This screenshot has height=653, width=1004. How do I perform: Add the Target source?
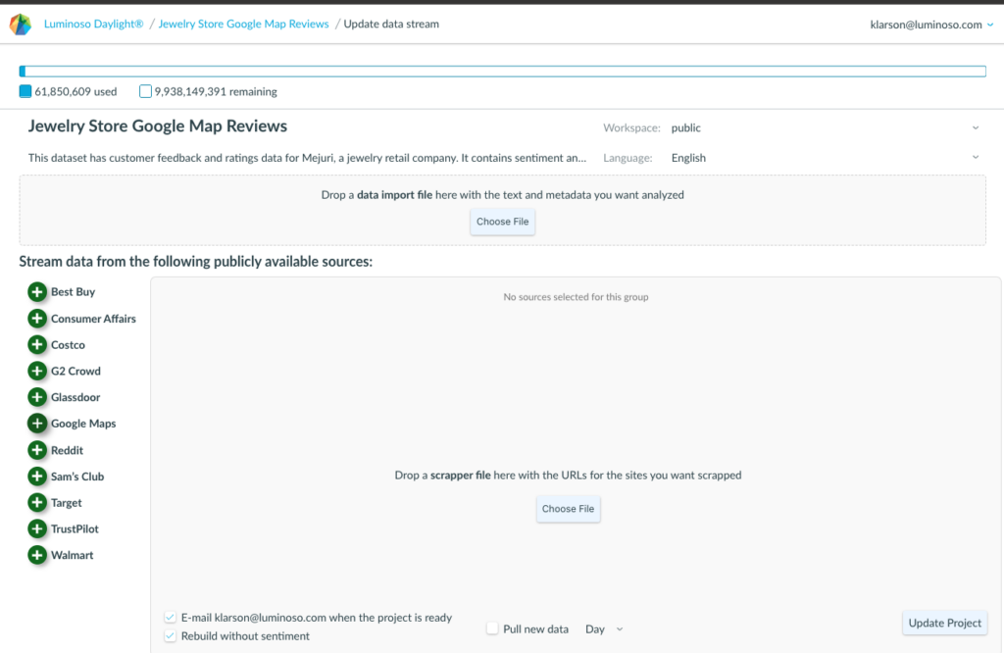[x=37, y=503]
